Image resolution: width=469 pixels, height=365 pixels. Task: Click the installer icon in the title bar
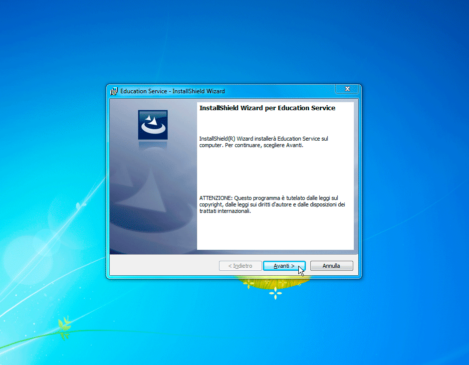[114, 91]
